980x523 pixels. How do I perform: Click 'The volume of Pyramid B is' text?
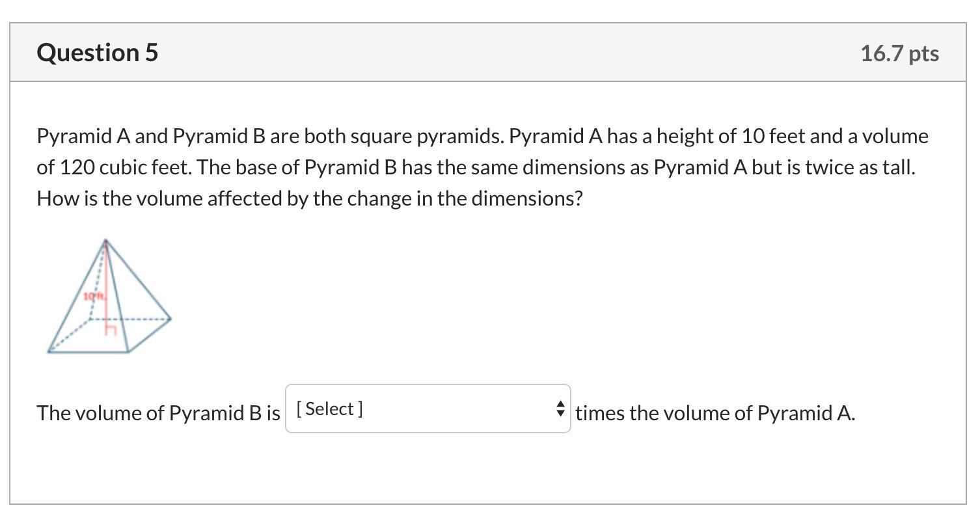point(158,413)
